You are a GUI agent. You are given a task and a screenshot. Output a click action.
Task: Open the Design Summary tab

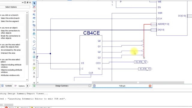tap(62, 86)
